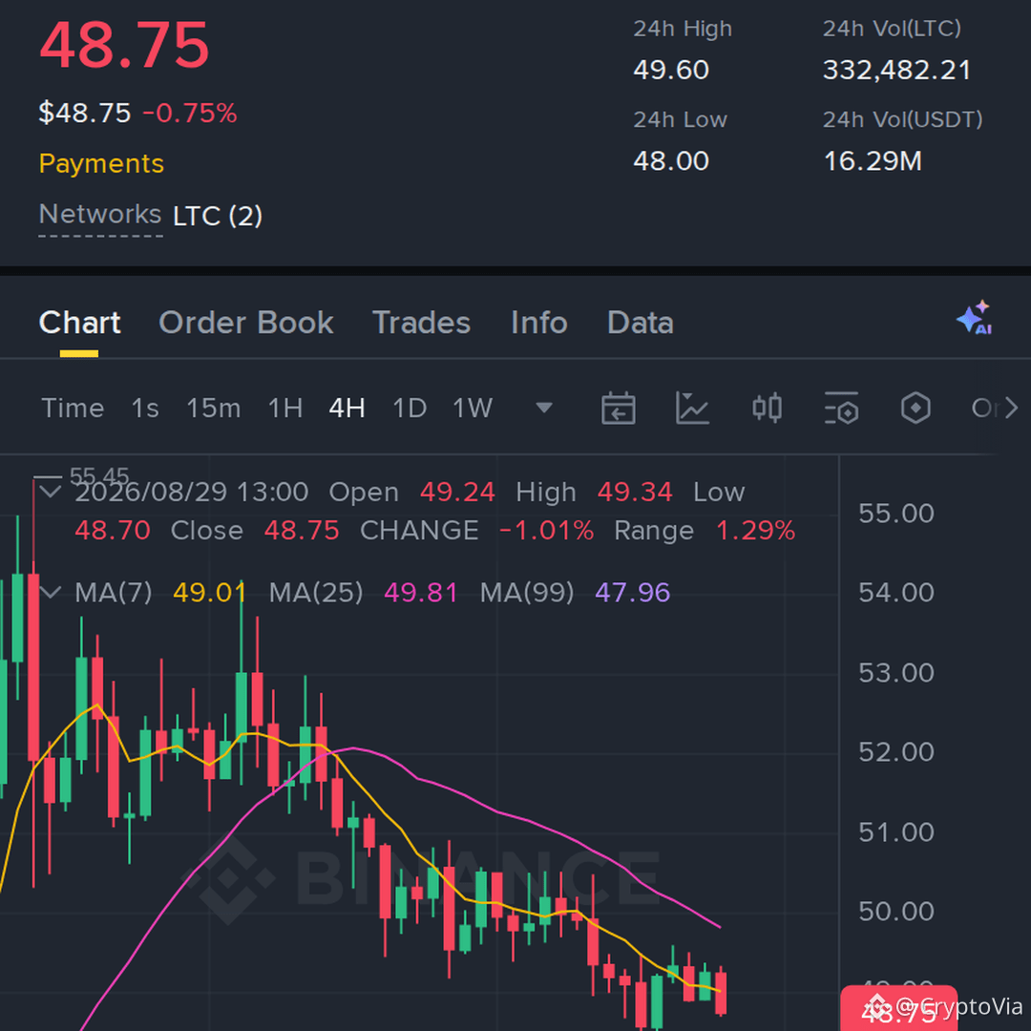The width and height of the screenshot is (1031, 1031).
Task: Click the 50.00 price axis label
Action: [896, 911]
